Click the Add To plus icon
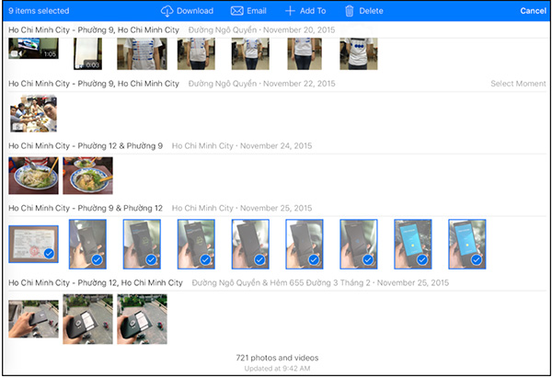Screen dimensions: 552x378 click(x=290, y=11)
